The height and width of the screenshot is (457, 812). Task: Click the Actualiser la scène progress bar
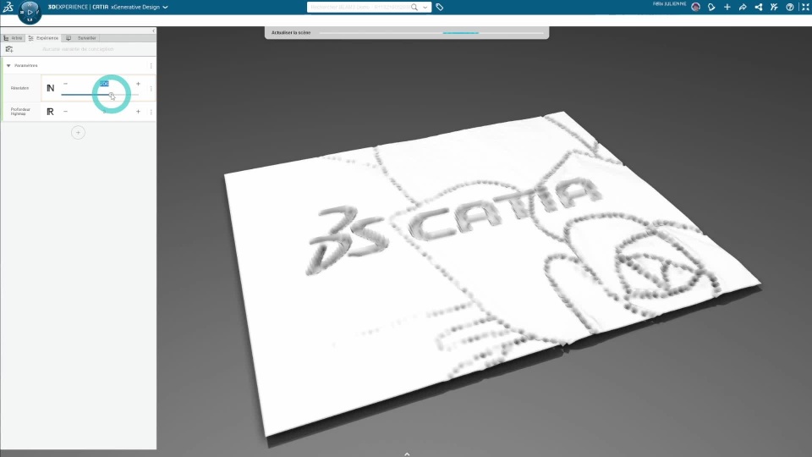point(431,33)
